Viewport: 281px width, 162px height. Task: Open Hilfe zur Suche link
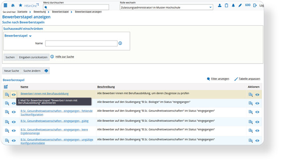[x=65, y=57]
